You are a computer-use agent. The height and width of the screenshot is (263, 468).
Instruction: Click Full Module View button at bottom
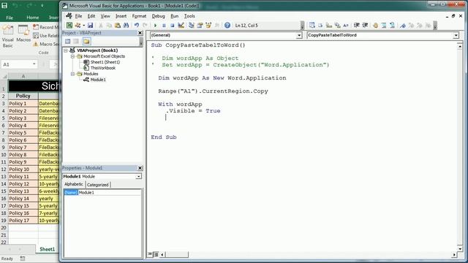156,254
